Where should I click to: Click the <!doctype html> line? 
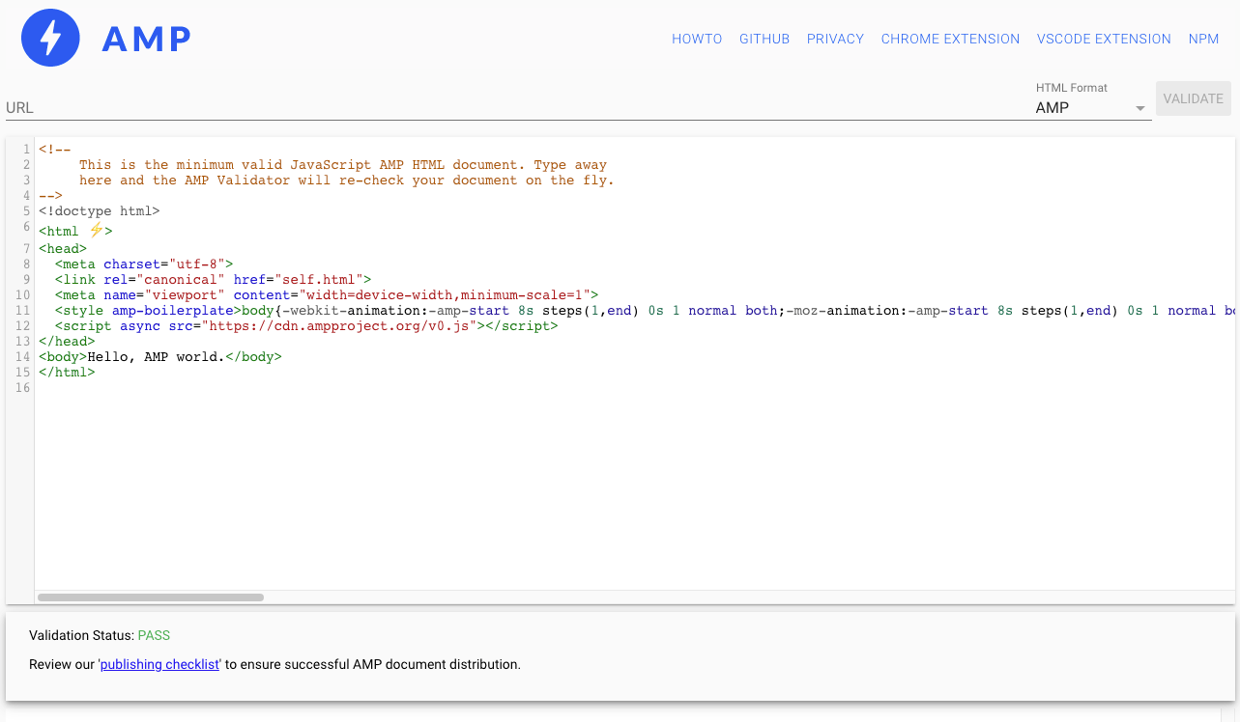(100, 210)
